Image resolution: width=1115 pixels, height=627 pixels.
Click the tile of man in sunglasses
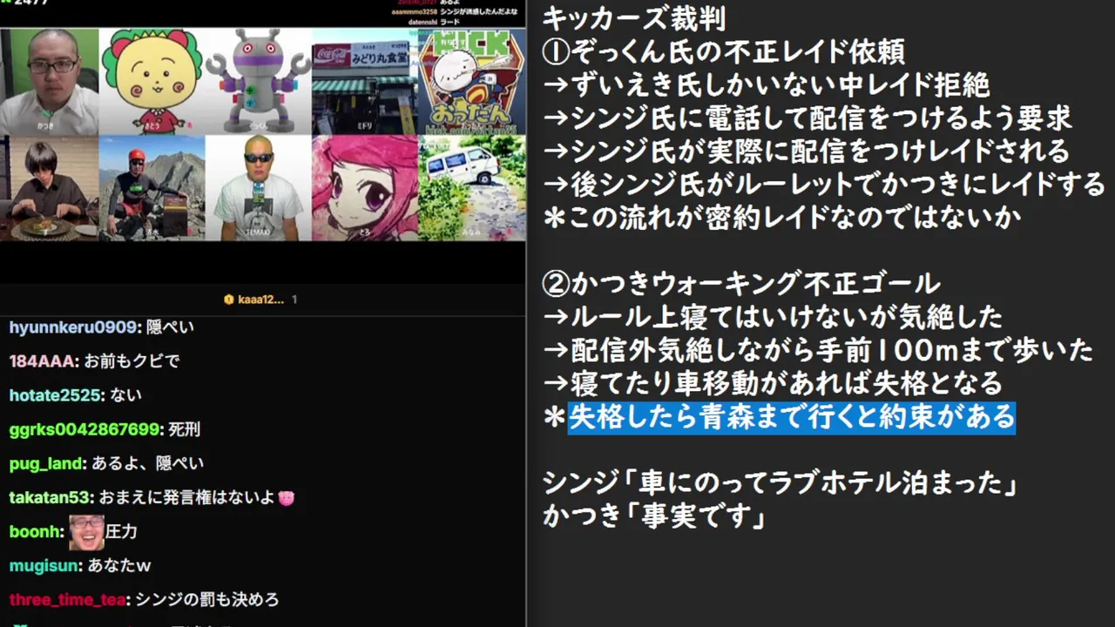click(x=259, y=188)
